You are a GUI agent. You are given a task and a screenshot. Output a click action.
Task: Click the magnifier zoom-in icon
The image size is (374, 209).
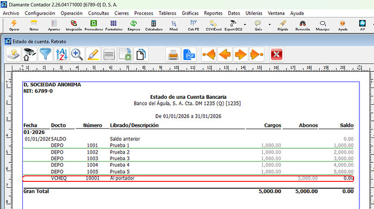78,54
